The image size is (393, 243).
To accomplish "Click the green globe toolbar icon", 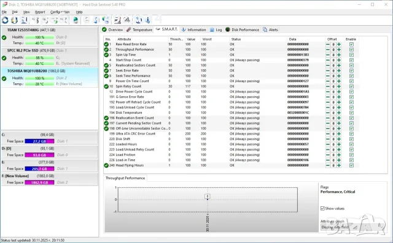I will (76, 20).
